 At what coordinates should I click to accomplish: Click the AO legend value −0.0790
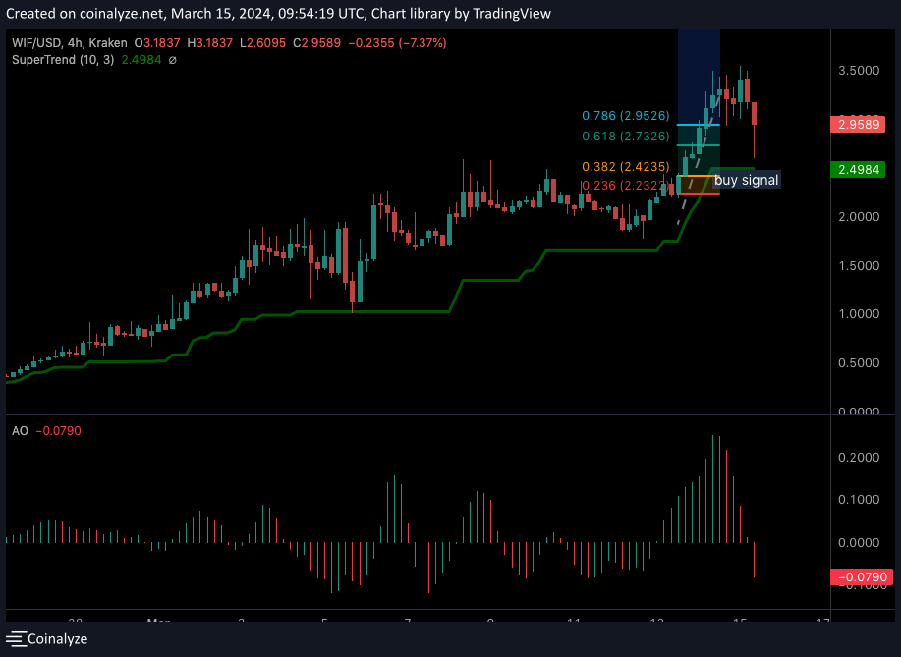tap(58, 431)
